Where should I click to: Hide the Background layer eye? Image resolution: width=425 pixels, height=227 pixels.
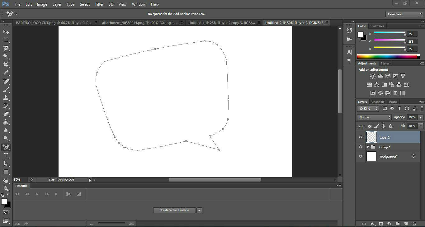(361, 157)
